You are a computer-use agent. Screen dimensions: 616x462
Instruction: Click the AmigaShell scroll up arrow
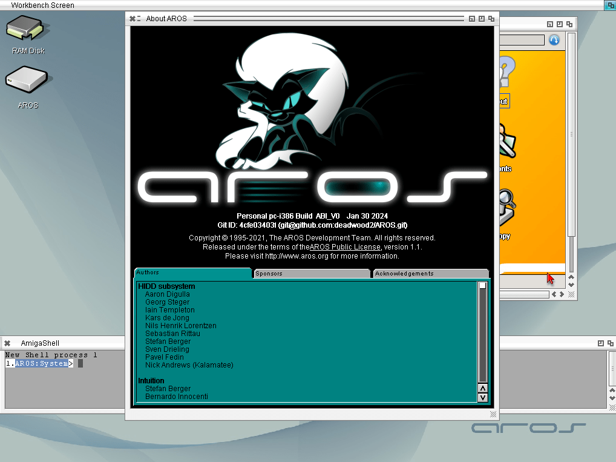click(x=612, y=391)
